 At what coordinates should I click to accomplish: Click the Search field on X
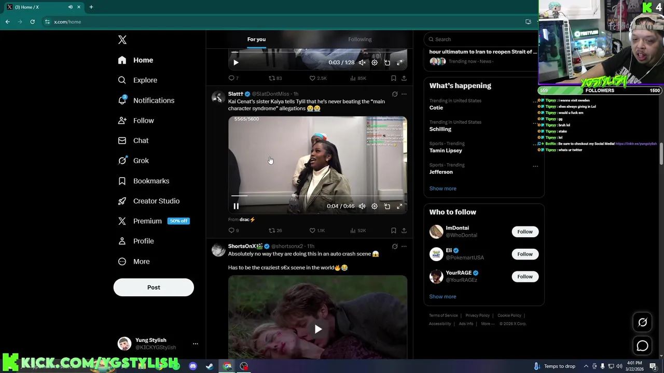click(x=480, y=39)
